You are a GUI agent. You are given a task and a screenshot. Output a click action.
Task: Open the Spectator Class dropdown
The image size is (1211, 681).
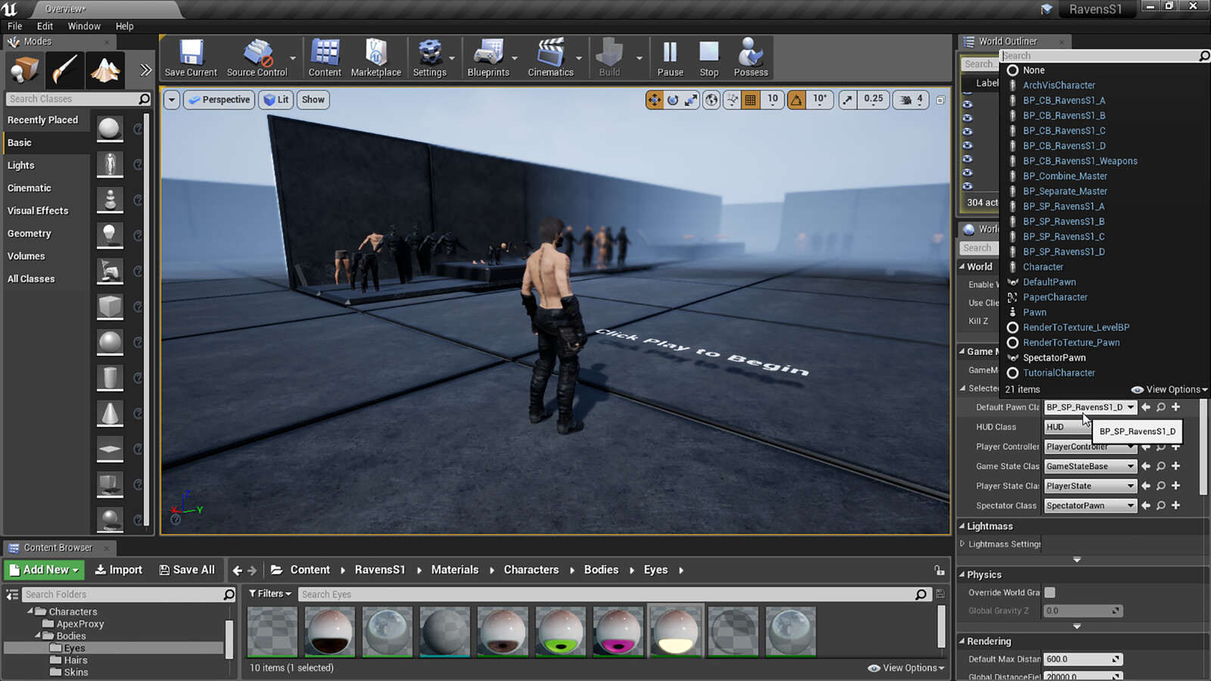pos(1090,505)
